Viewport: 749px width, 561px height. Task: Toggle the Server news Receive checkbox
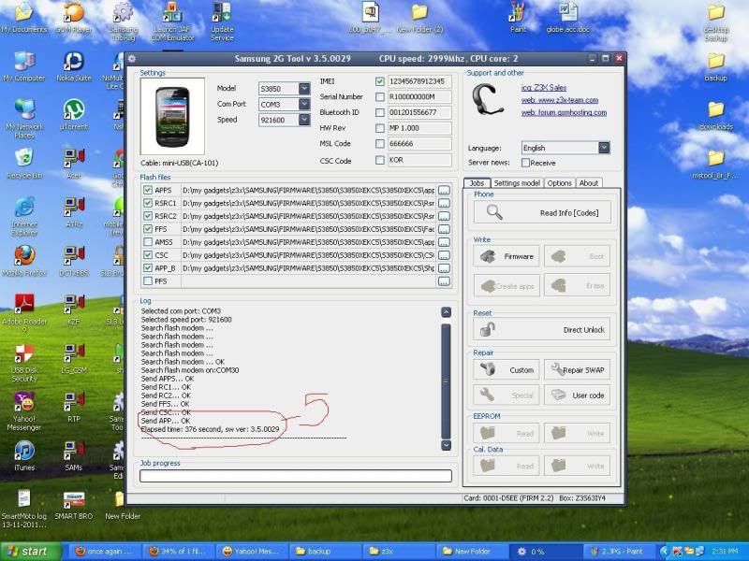click(525, 163)
